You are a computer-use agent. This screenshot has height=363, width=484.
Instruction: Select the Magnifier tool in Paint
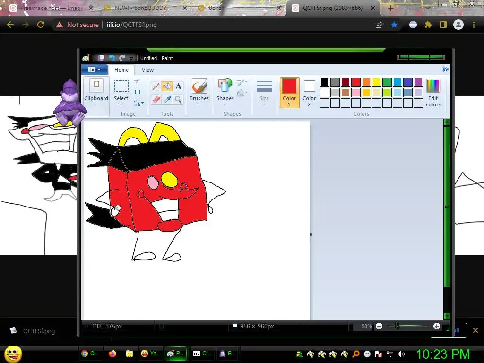pyautogui.click(x=178, y=99)
